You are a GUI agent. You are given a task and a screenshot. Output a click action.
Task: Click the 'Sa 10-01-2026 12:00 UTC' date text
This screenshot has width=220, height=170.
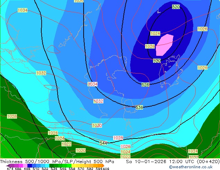coord(161,162)
